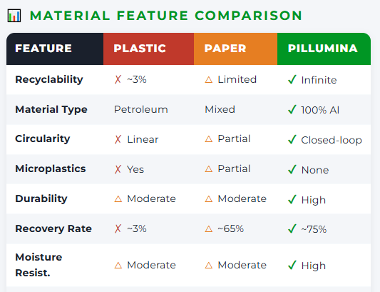This screenshot has height=292, width=380.
Task: Click the green checkmark beside Closed-loop
Action: (x=292, y=139)
